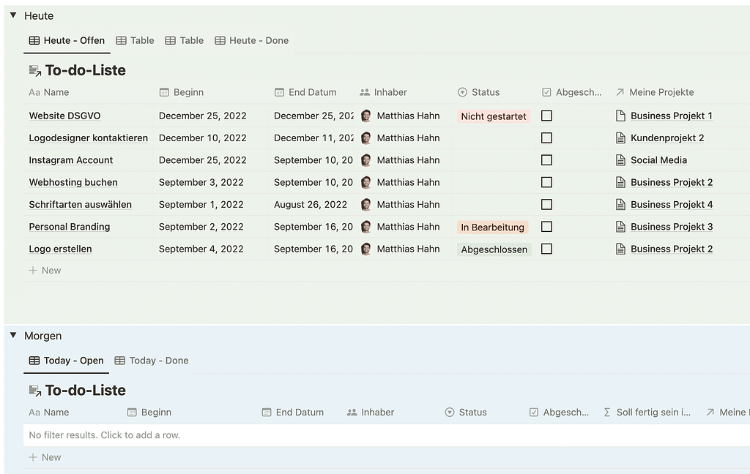Toggle the checkbox in the Logo erstellen row

click(546, 249)
